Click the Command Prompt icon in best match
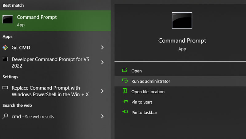246x139 pixels. pos(7,19)
